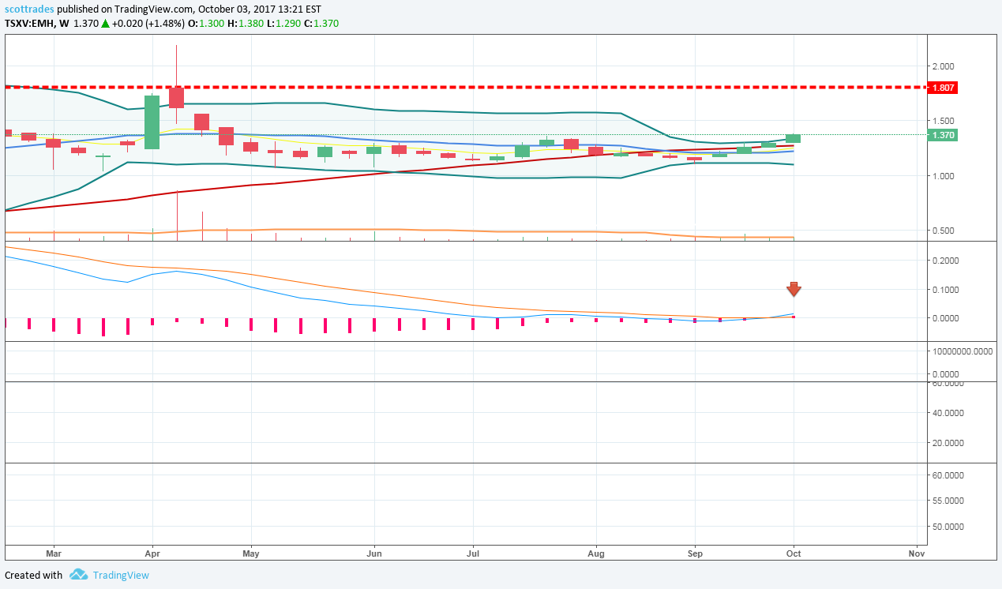This screenshot has width=1002, height=589.
Task: Click the 0.1000 MACD axis label
Action: [x=946, y=290]
